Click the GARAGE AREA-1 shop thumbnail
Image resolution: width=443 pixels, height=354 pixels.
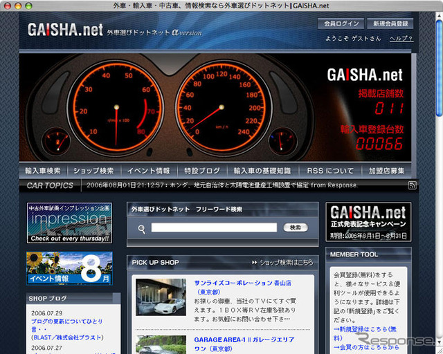point(161,345)
